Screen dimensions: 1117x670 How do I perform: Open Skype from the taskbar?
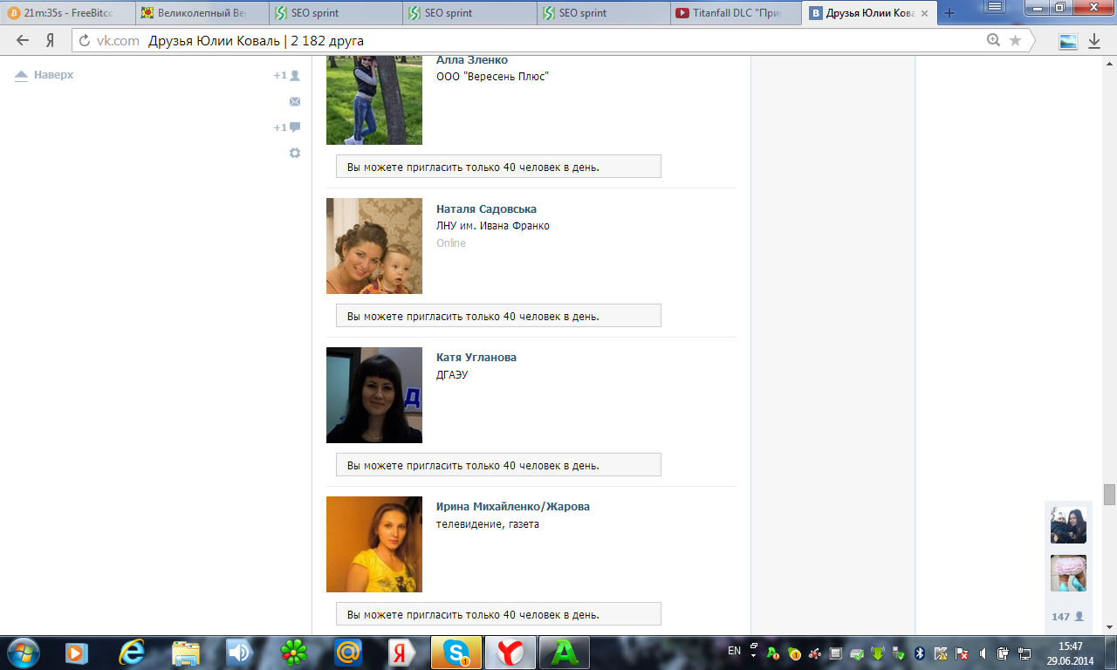pyautogui.click(x=456, y=653)
